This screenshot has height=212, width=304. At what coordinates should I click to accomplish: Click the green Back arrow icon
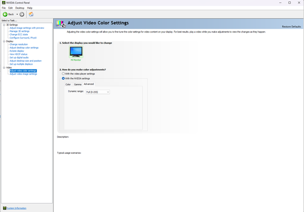5,14
